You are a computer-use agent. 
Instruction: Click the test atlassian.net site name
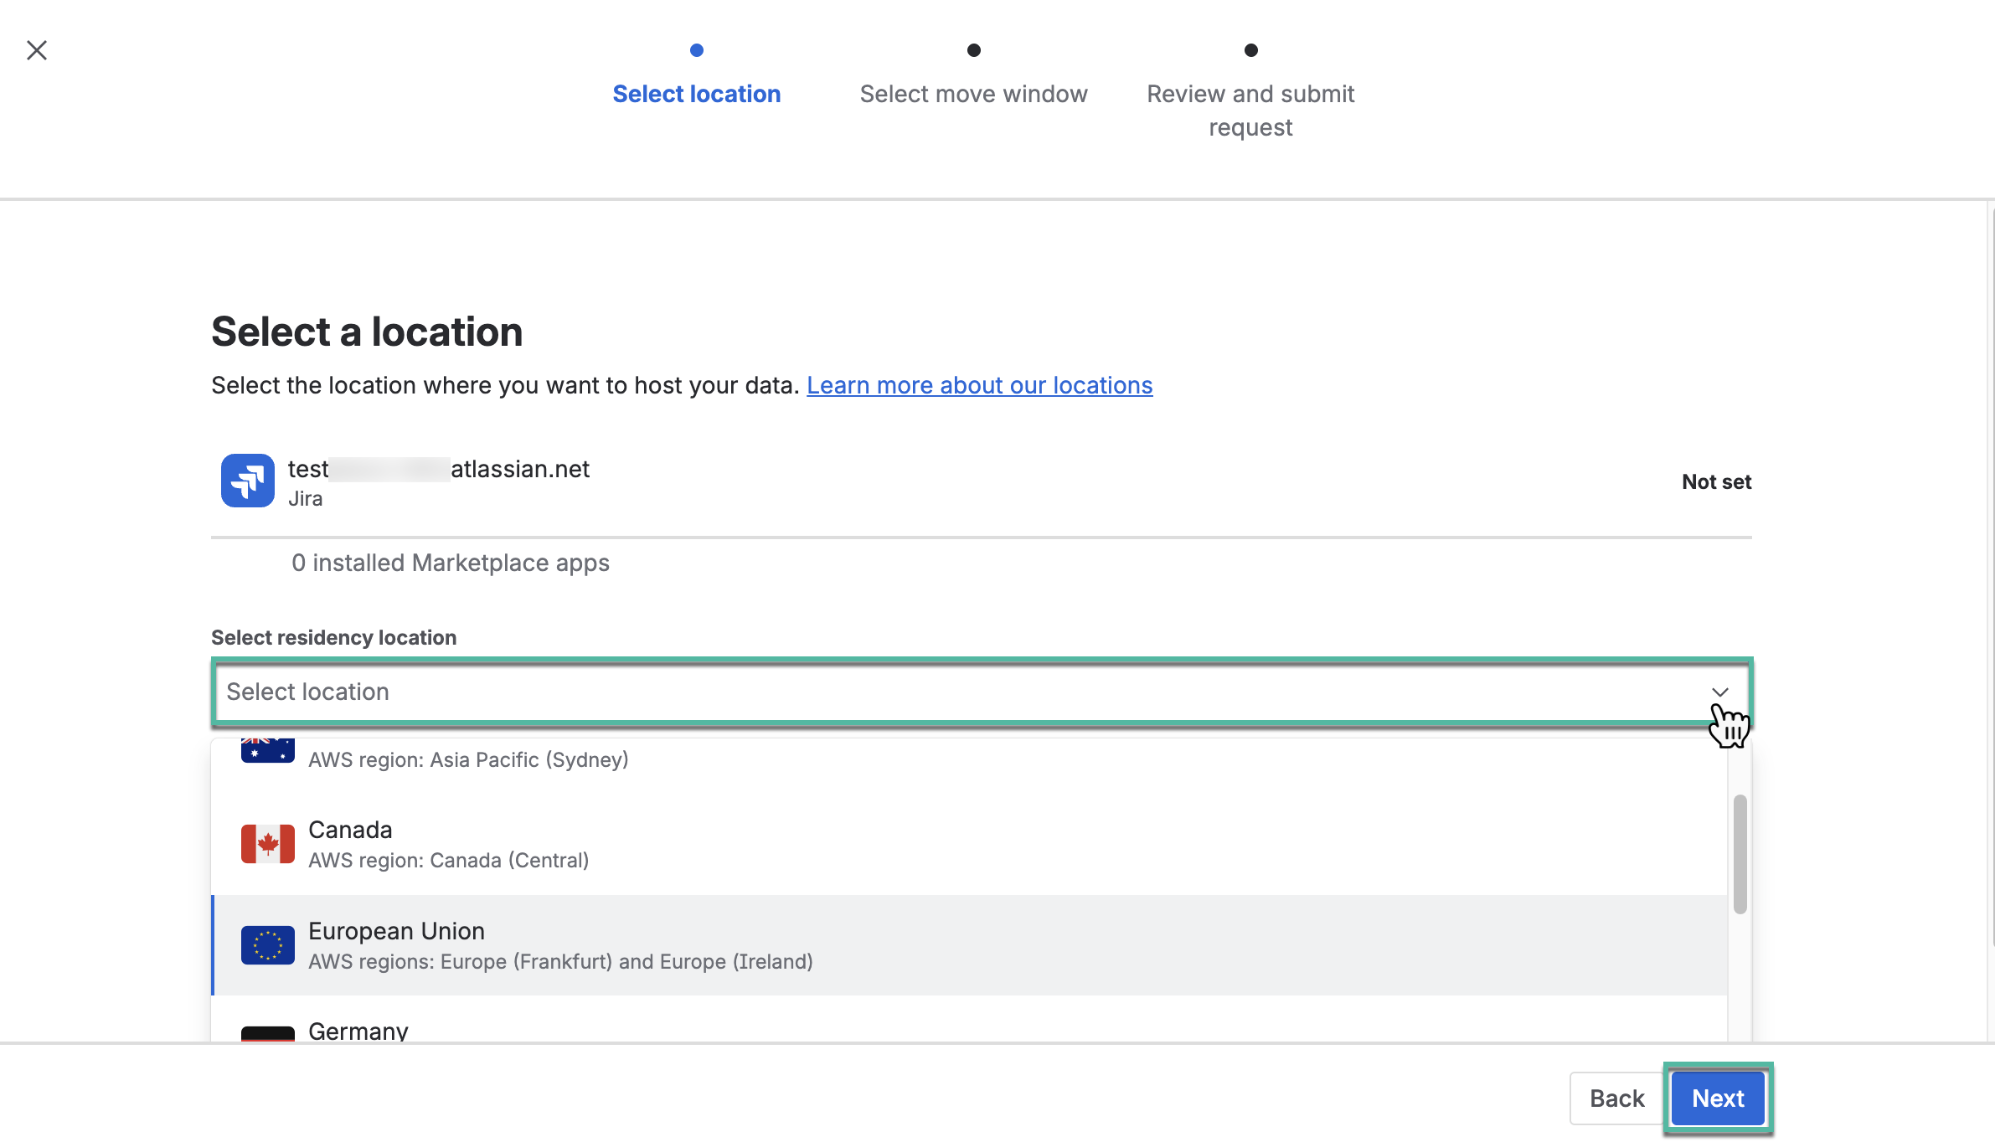coord(439,469)
